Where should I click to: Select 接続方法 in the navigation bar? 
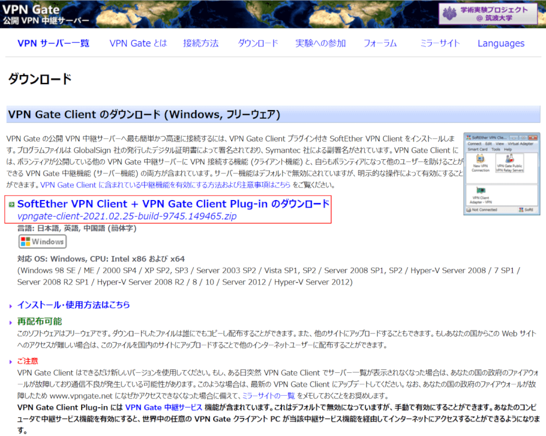tap(201, 44)
